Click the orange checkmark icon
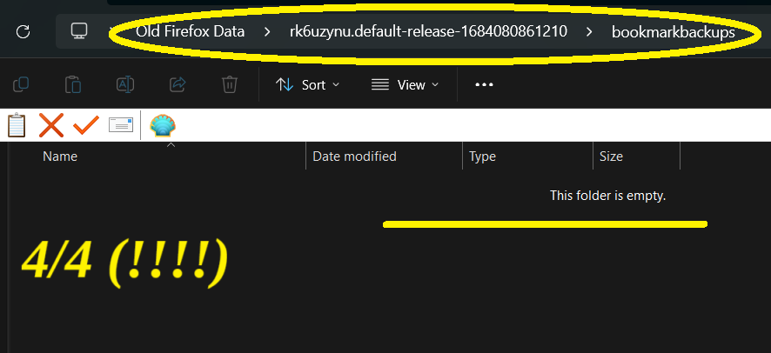This screenshot has height=353, width=771. (86, 125)
